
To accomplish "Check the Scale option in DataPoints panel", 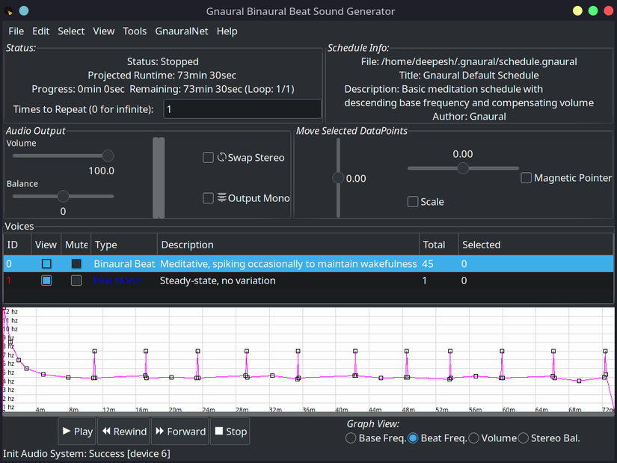I will [x=413, y=201].
